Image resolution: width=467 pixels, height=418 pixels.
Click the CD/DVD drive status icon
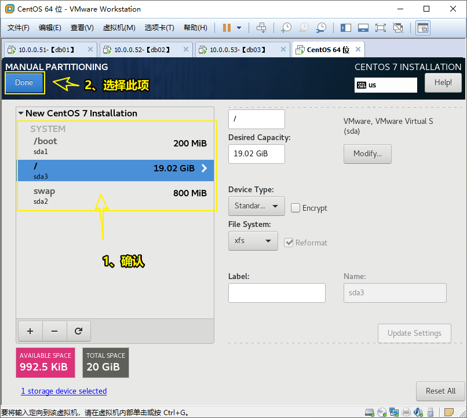point(381,412)
